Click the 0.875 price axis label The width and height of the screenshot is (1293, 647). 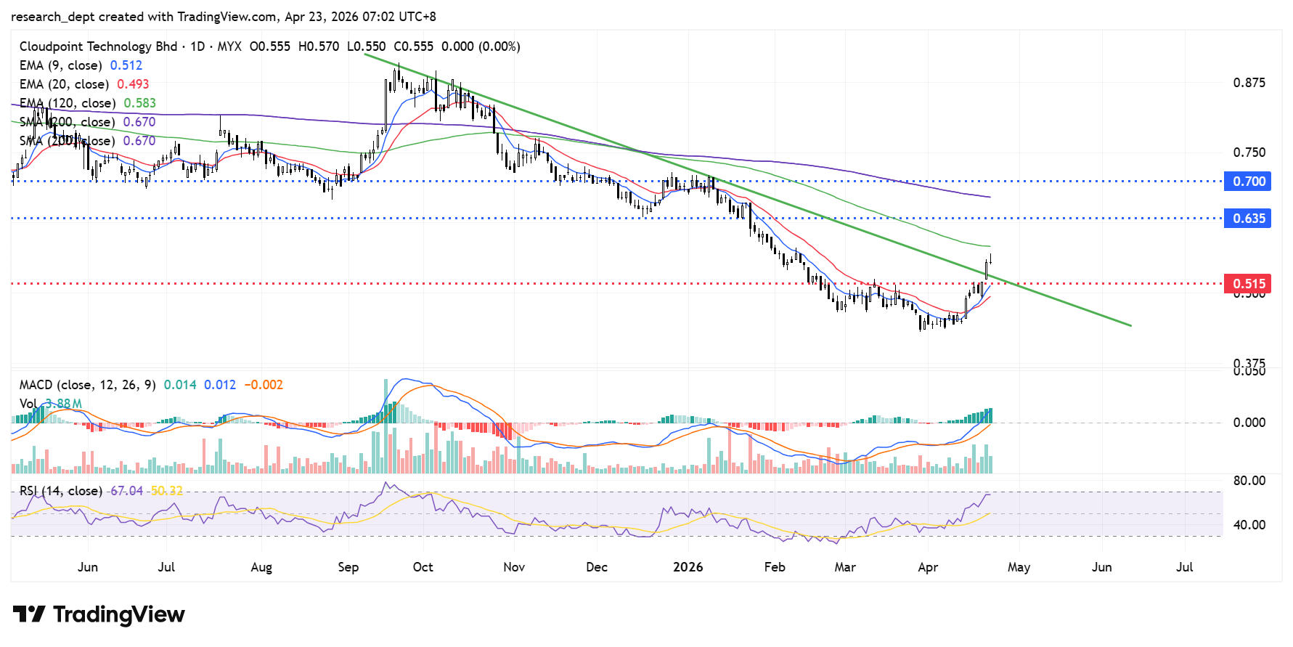coord(1249,83)
